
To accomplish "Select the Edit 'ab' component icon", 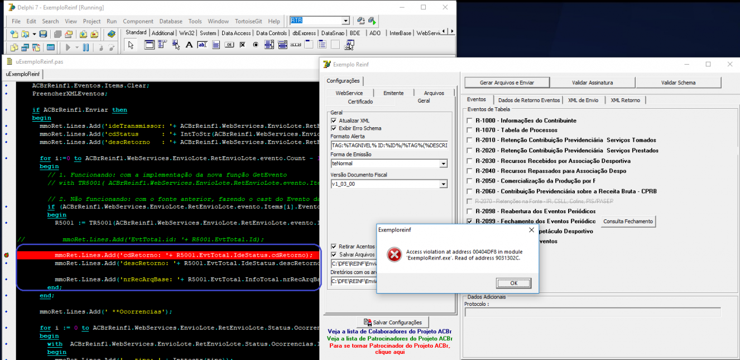I will [203, 45].
